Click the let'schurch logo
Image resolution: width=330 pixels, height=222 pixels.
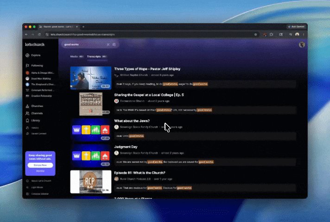click(35, 44)
